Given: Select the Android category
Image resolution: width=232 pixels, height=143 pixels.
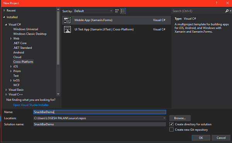Looking at the screenshot, I should coord(19,52).
